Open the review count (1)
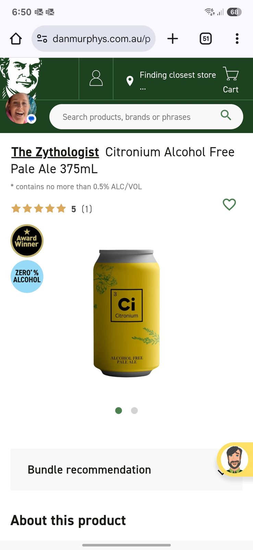The height and width of the screenshot is (550, 253). (x=87, y=209)
